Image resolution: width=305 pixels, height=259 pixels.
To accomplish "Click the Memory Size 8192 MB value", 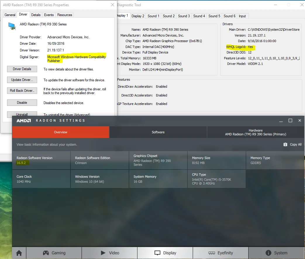I will coord(198,163).
